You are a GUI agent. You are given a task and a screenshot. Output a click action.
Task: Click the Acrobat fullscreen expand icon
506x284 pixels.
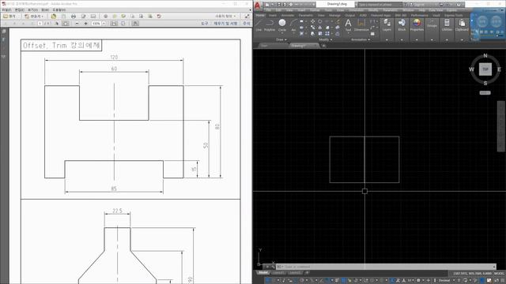coord(247,16)
